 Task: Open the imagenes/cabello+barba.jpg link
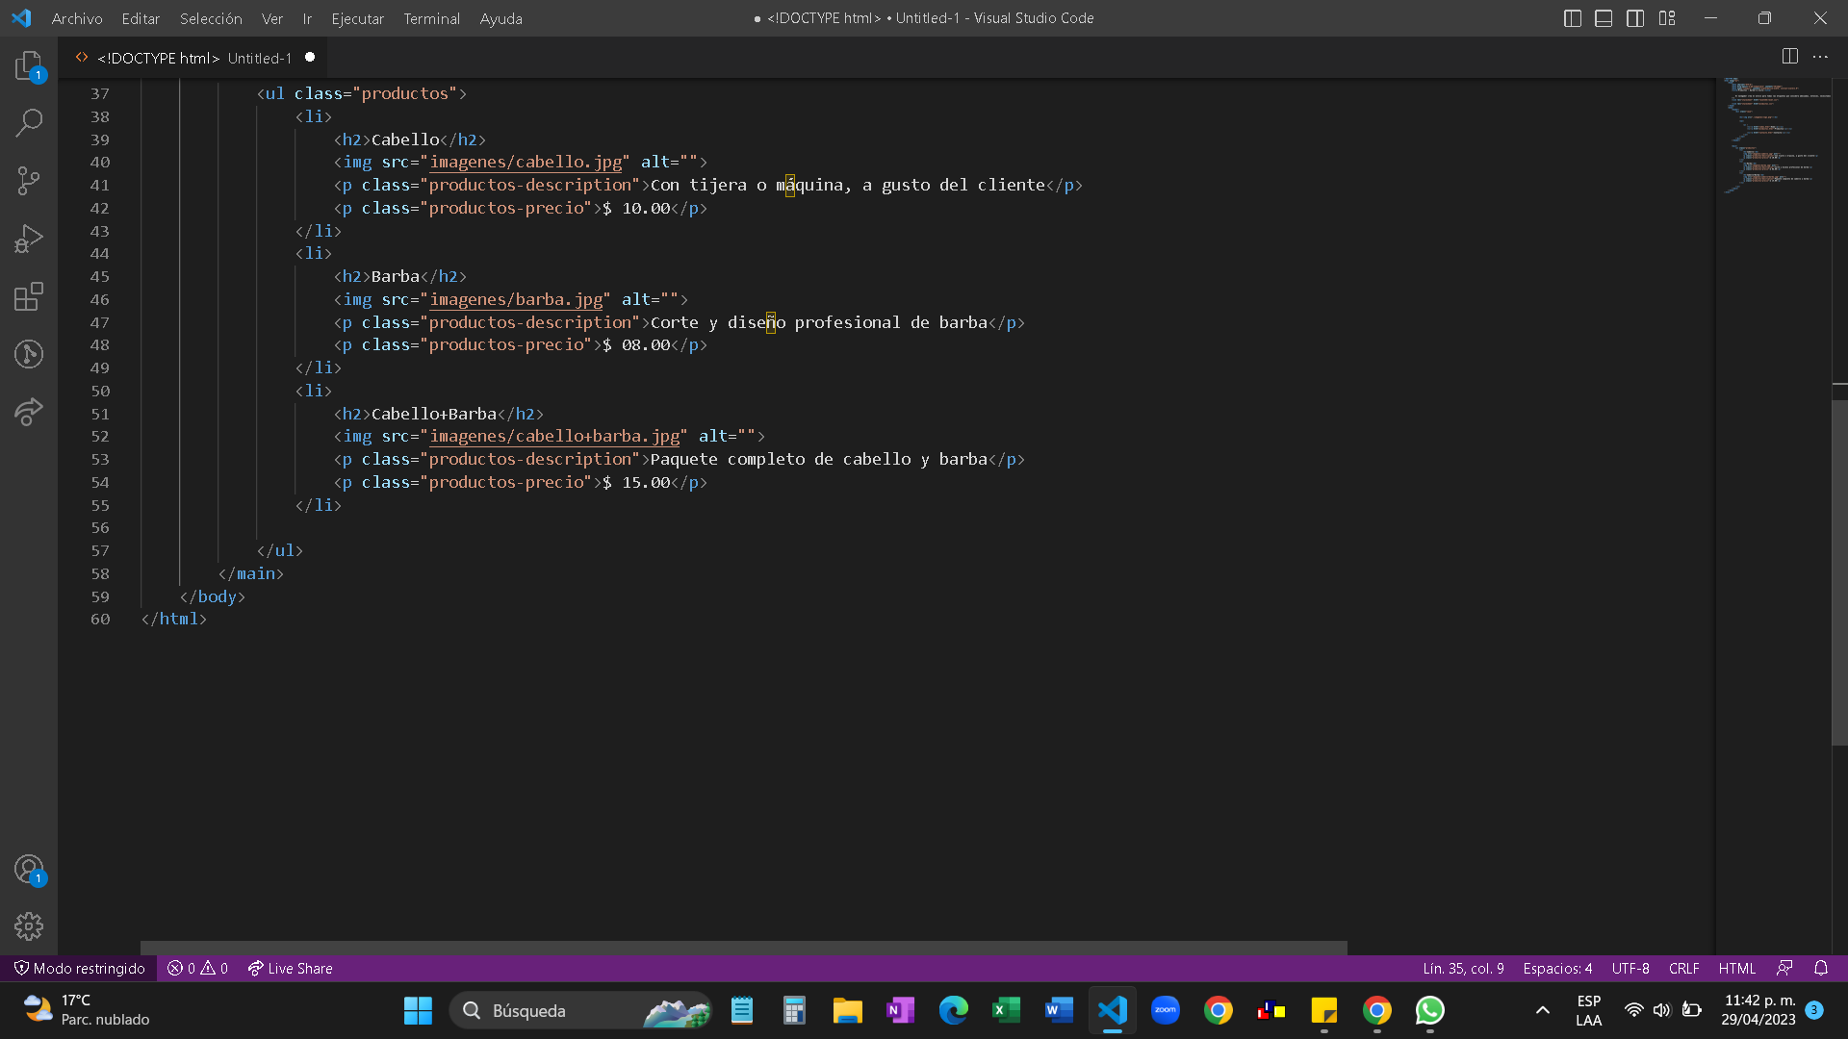(554, 436)
